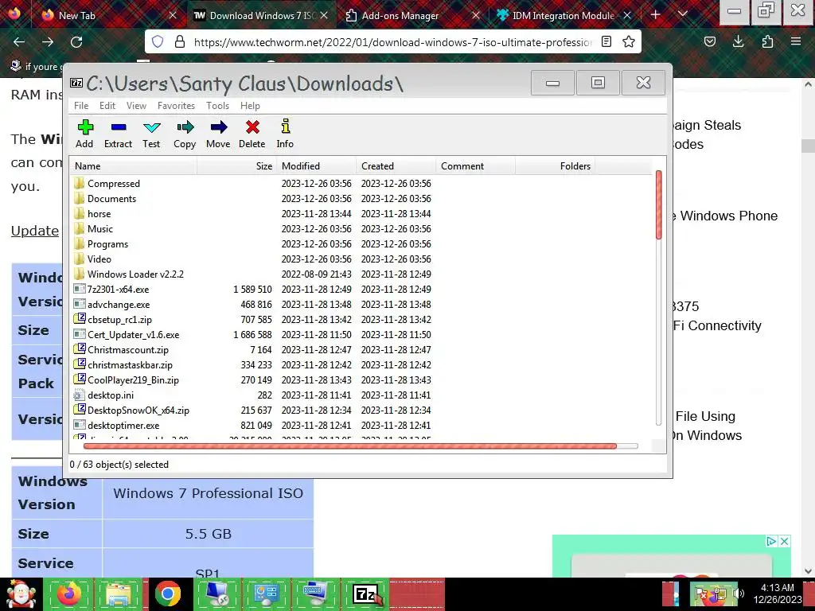Open the File menu in 7-Zip
Screen dimensions: 815x611
(81, 106)
